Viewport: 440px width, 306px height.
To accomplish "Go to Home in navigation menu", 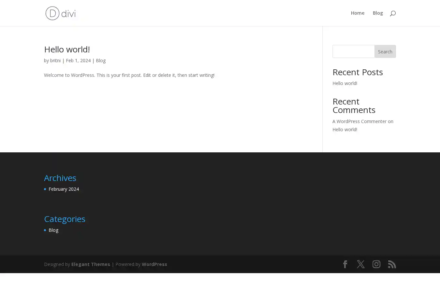I will coord(358,13).
